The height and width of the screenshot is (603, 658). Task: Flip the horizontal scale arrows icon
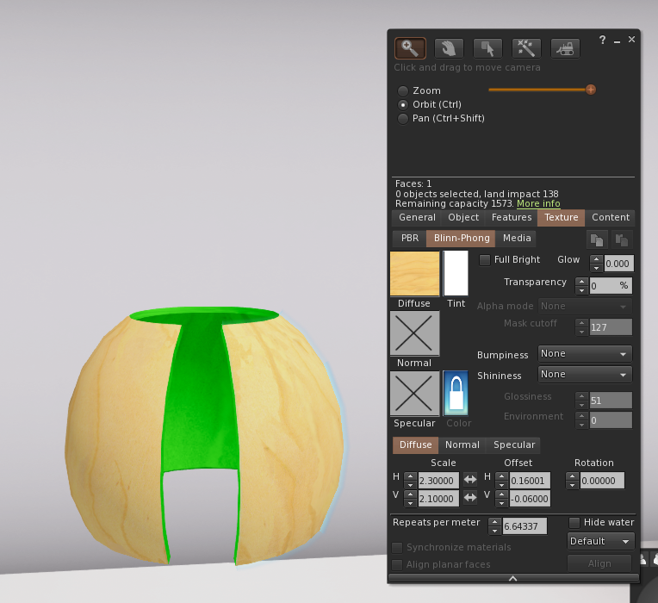point(470,480)
